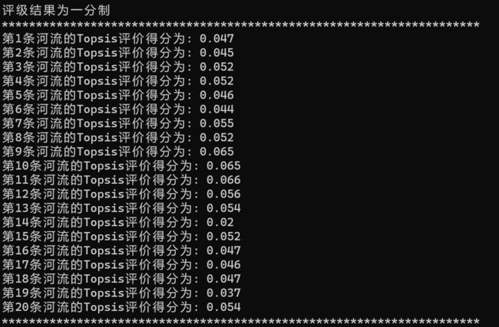Click the line for 第10条河流
The height and width of the screenshot is (327, 499).
[x=121, y=165]
